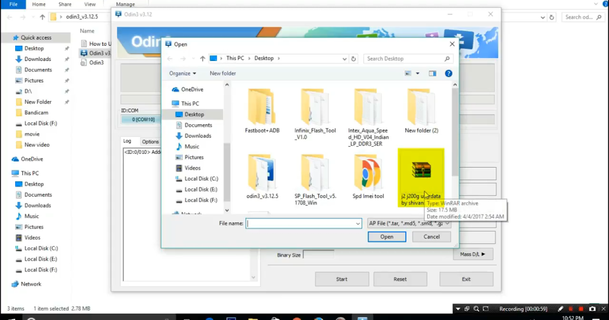Image resolution: width=609 pixels, height=320 pixels.
Task: Select the Intex_Aqua_Speed_HD folder
Action: (x=368, y=117)
